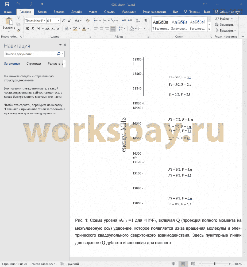
Task: Increase font size with the larger A
Action: pyautogui.click(x=64, y=21)
